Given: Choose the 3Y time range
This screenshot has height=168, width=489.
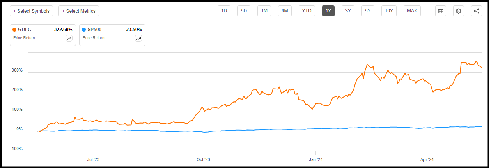Looking at the screenshot, I should [x=348, y=11].
